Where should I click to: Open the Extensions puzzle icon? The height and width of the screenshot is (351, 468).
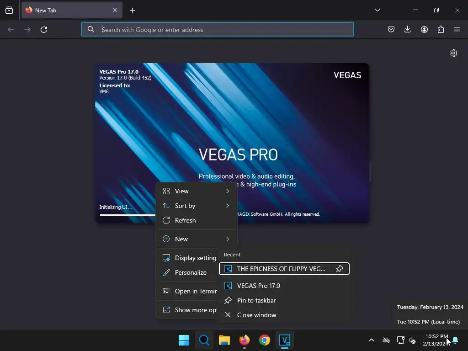point(441,29)
